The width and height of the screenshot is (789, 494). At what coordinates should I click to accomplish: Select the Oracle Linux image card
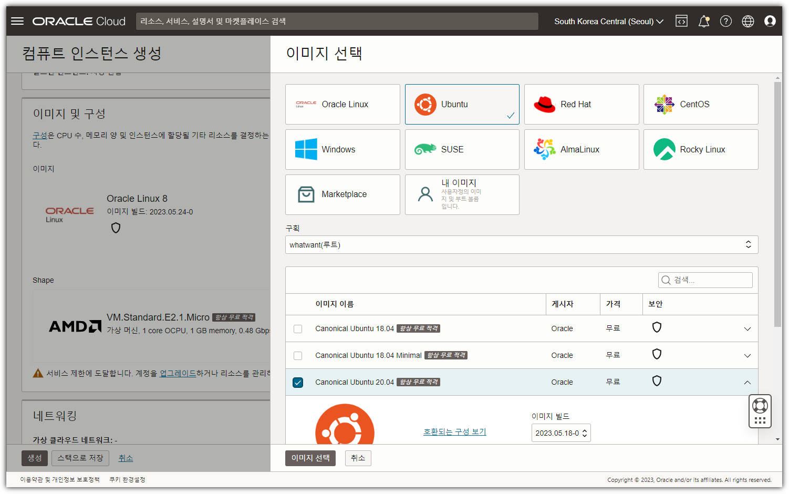(x=342, y=104)
